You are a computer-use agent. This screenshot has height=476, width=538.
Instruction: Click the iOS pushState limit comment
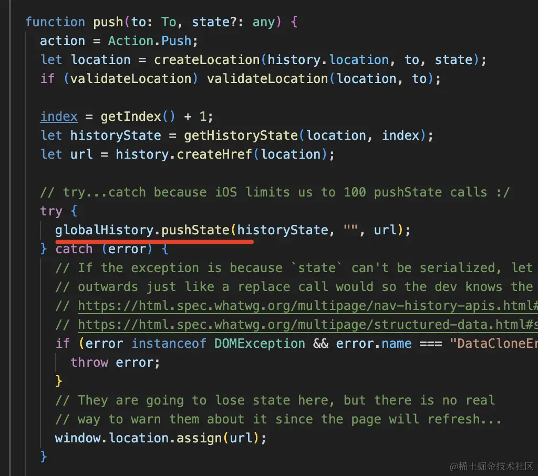coord(275,192)
